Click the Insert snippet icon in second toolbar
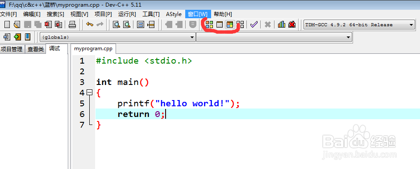420x169 pixels. tap(7, 37)
